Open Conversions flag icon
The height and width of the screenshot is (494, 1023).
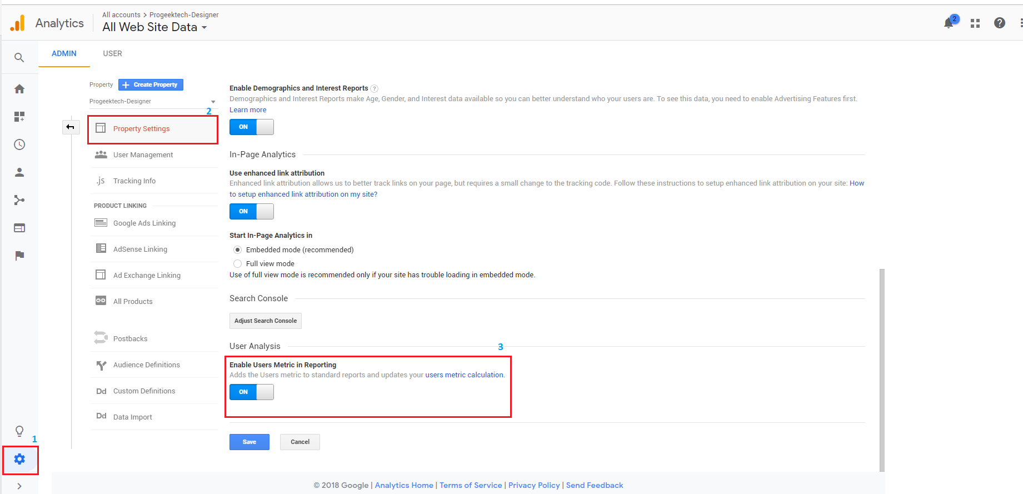(19, 256)
